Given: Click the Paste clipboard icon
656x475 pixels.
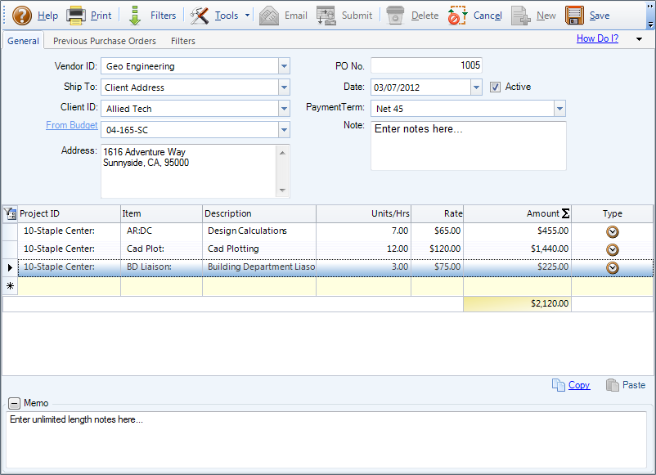Looking at the screenshot, I should [x=613, y=385].
